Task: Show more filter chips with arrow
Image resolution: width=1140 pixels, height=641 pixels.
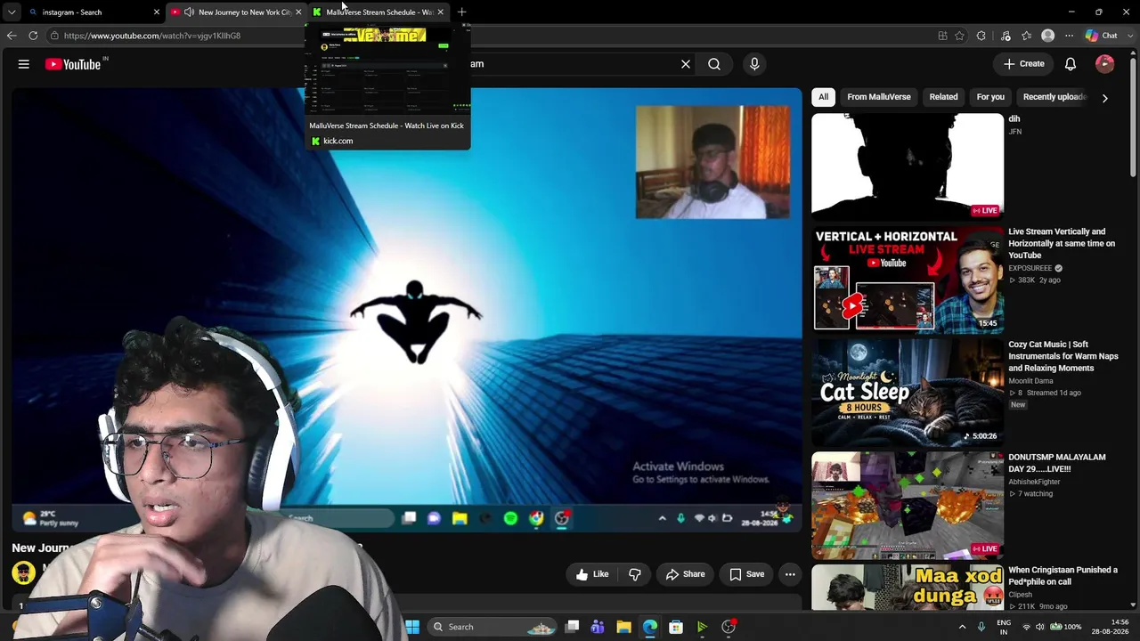Action: tap(1104, 98)
